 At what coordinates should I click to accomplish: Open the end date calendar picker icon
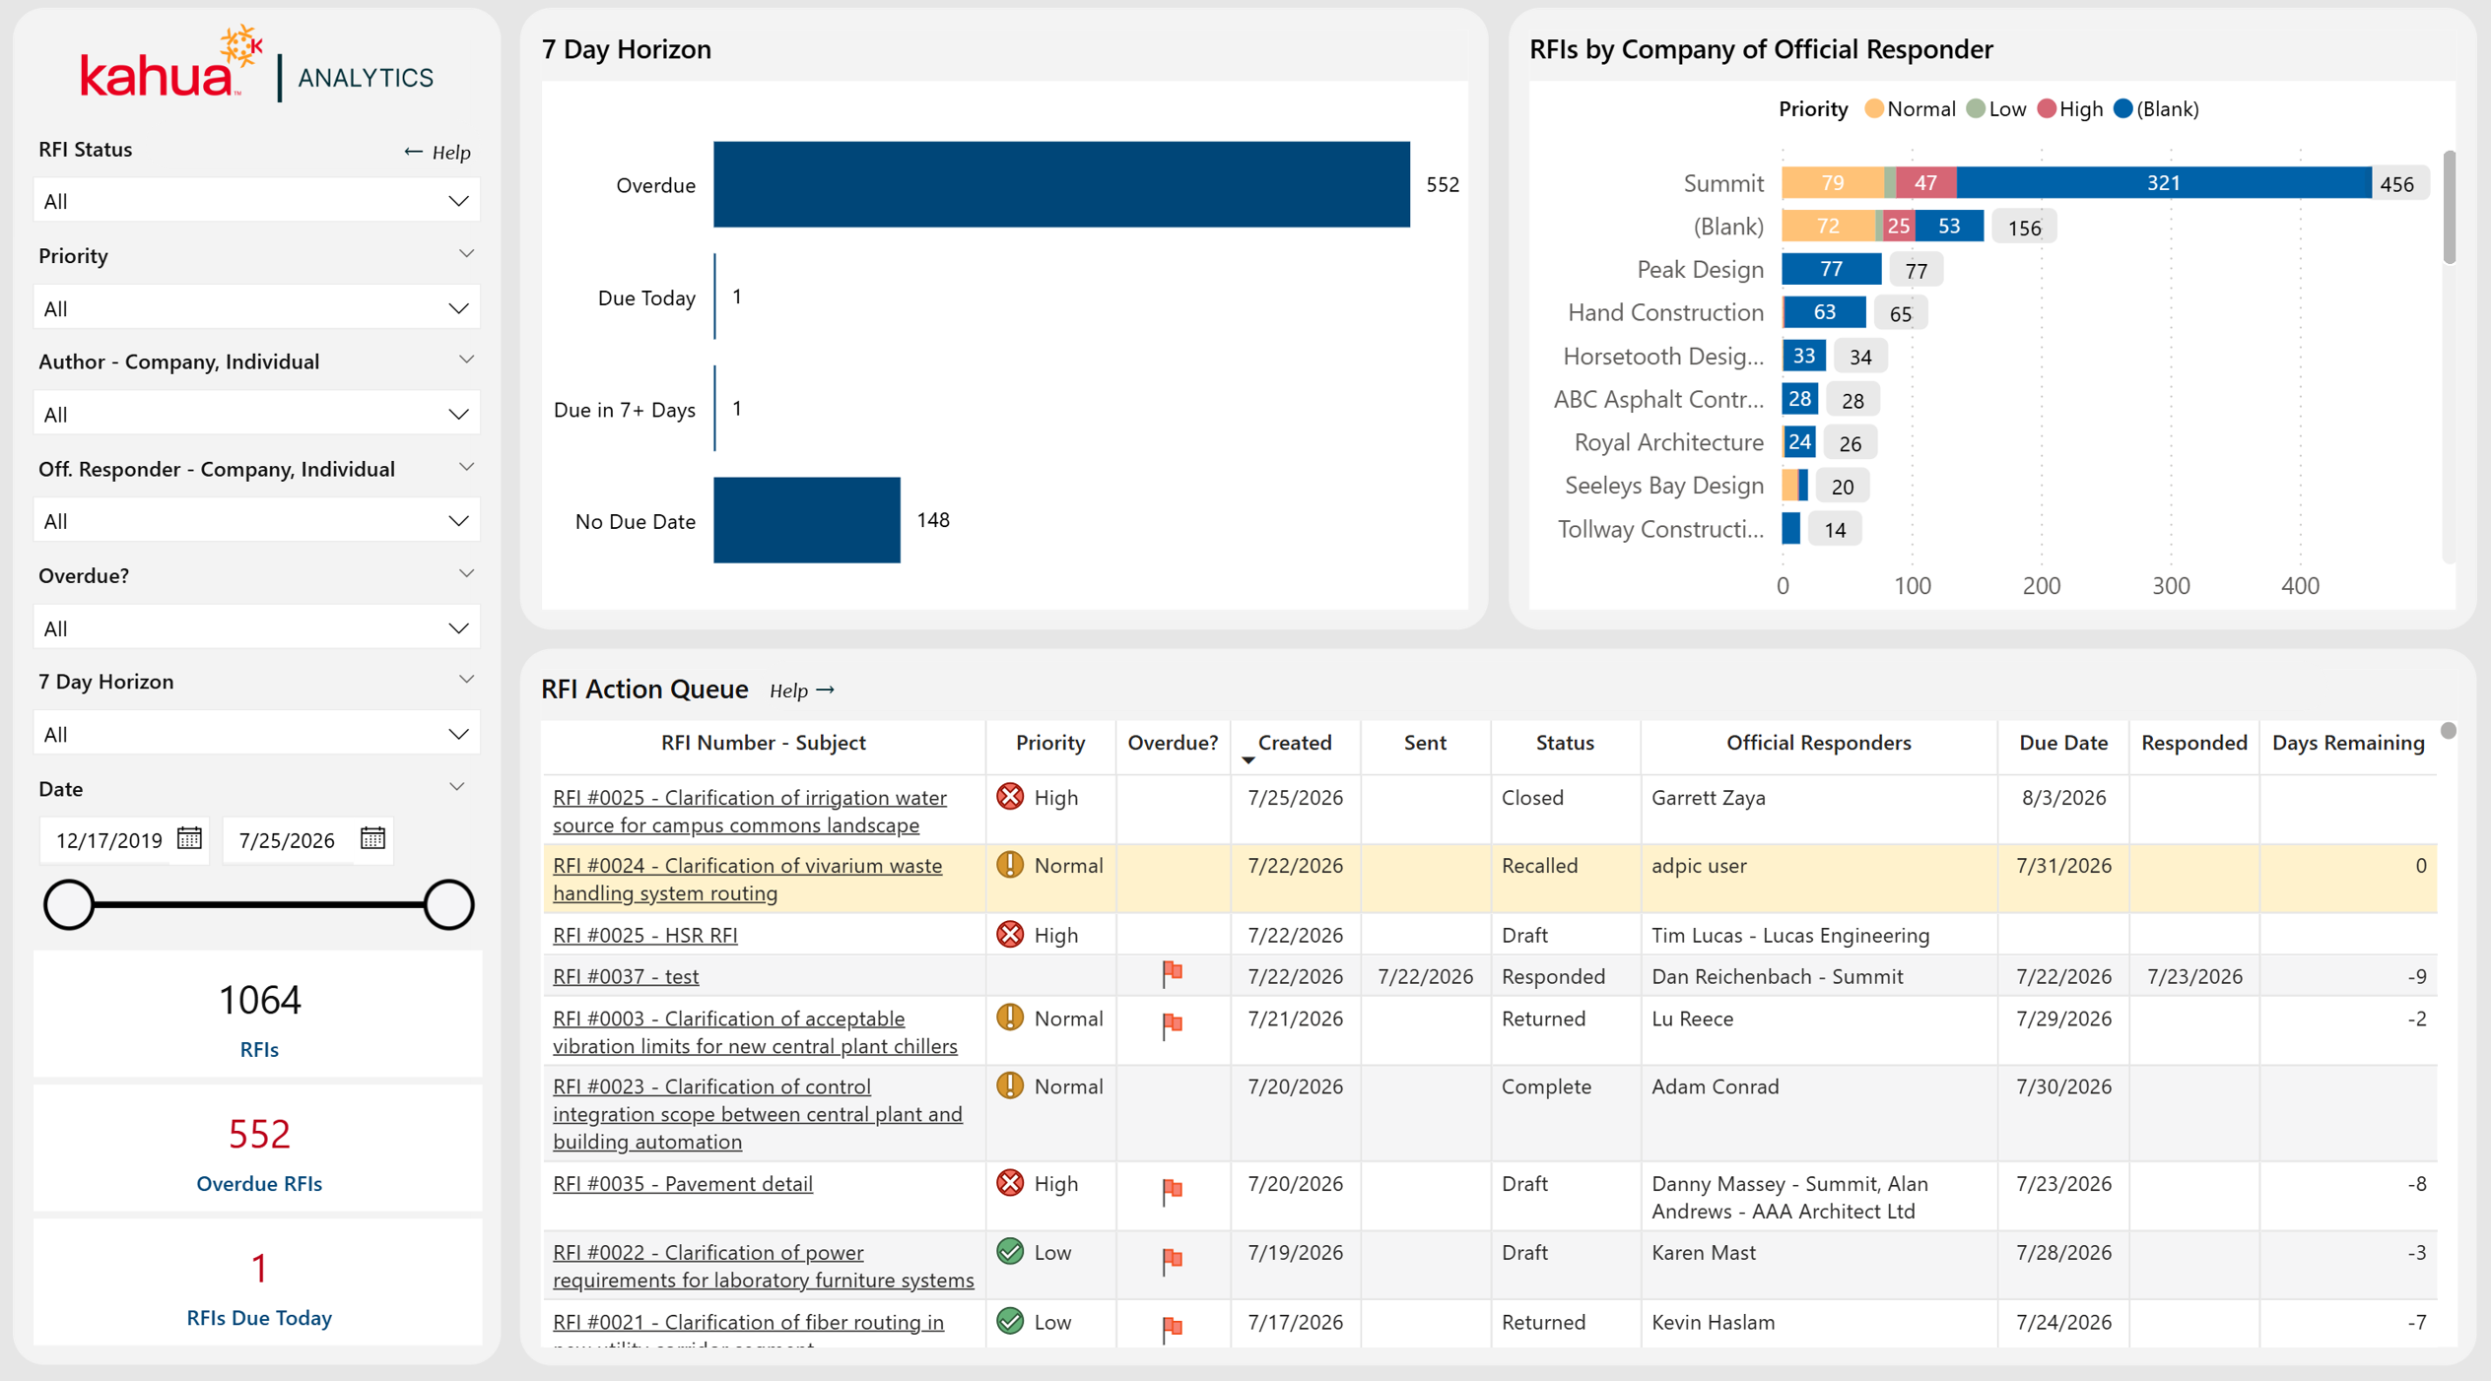(372, 838)
